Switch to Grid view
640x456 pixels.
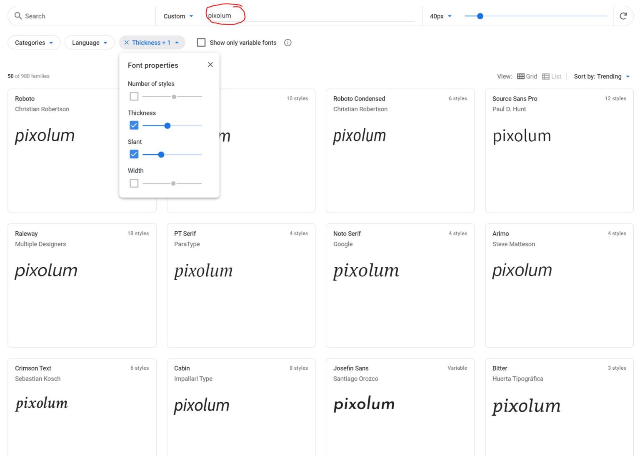pyautogui.click(x=527, y=76)
